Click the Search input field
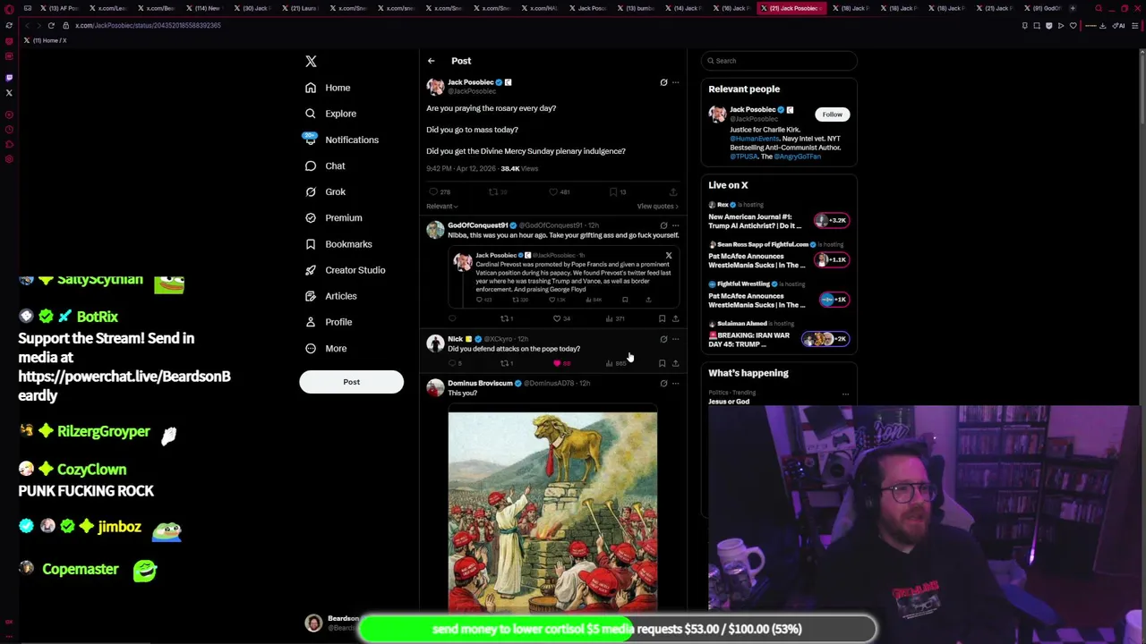Viewport: 1146px width, 644px height. pos(779,61)
